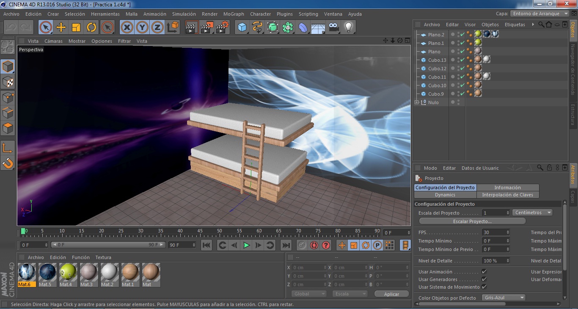Open the Centímetros units dropdown
578x309 pixels.
(x=532, y=212)
